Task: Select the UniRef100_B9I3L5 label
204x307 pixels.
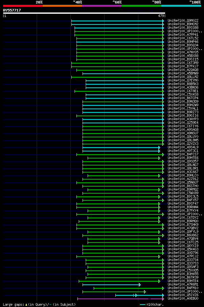Action: (x=183, y=197)
